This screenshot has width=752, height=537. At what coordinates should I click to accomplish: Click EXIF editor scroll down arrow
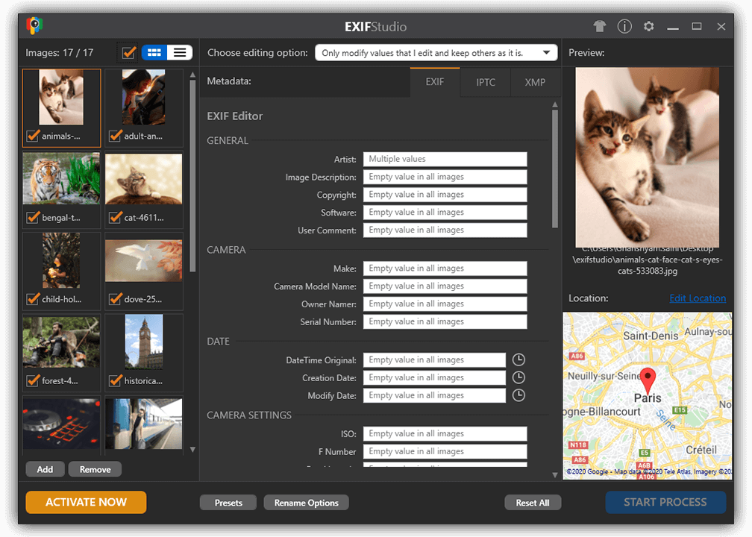[x=555, y=475]
